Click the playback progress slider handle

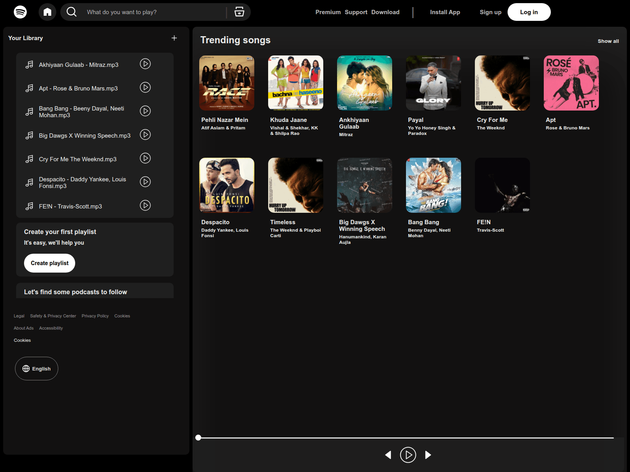pos(198,437)
